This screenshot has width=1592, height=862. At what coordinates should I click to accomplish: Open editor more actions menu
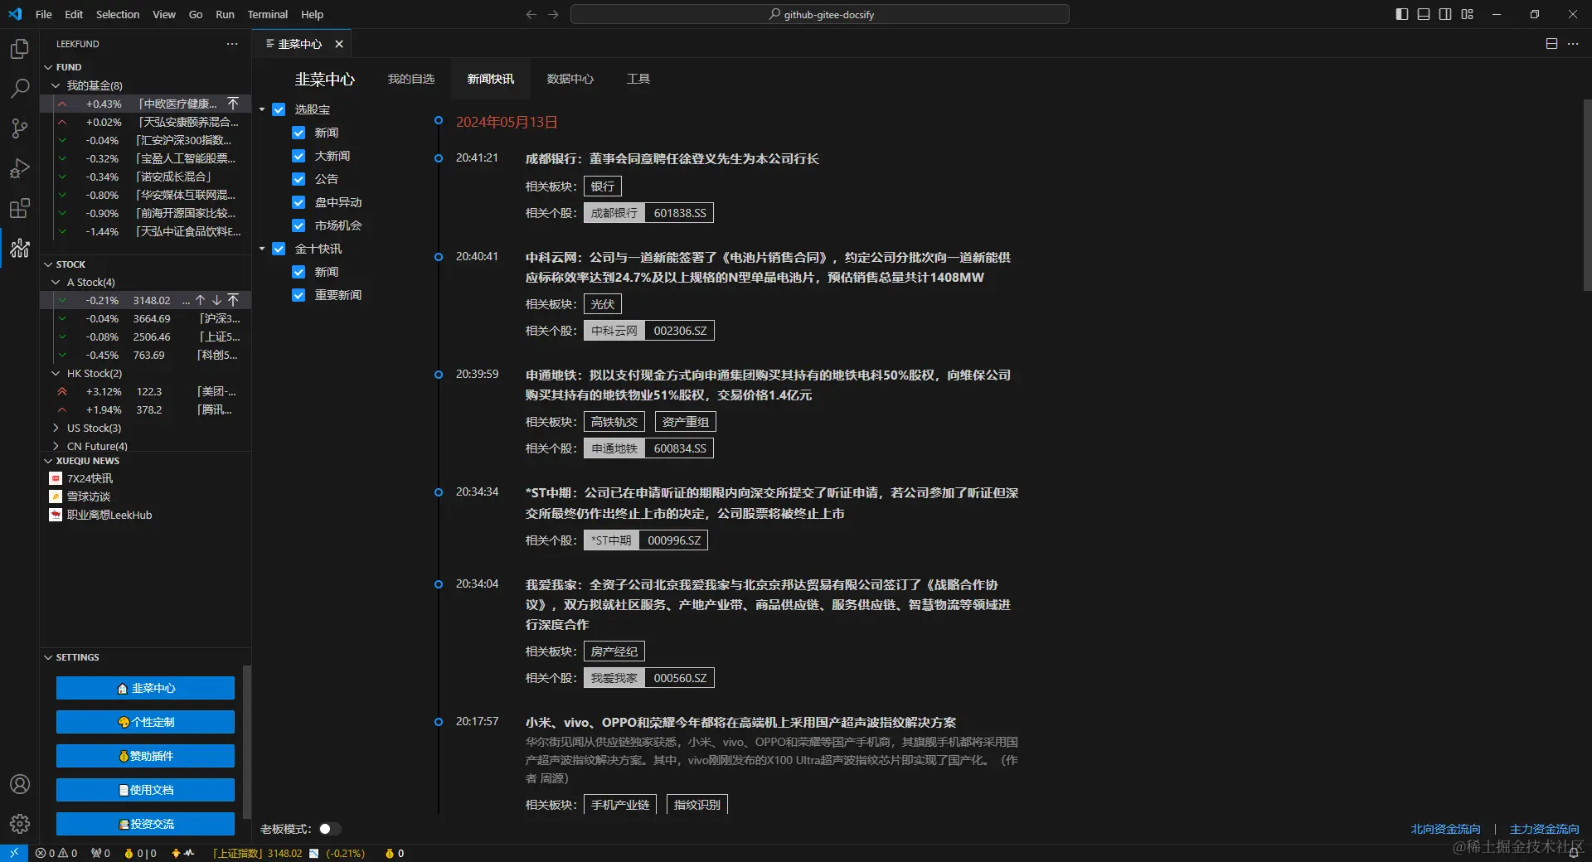tap(1573, 44)
